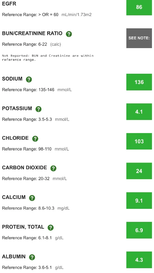This screenshot has height=273, width=154.
Task: Click the Albumin result box 4.3
Action: tap(139, 260)
